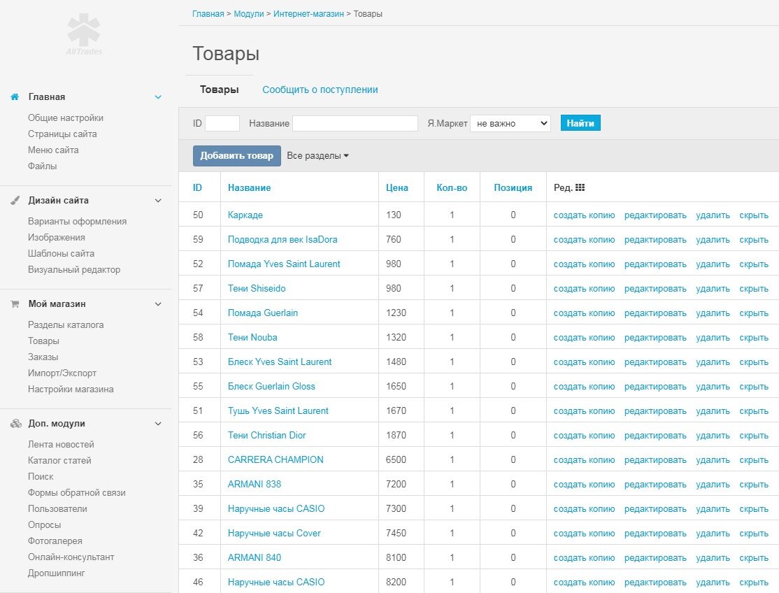The height and width of the screenshot is (593, 779).
Task: Open Онлайн-консультант sidebar item
Action: pyautogui.click(x=71, y=557)
